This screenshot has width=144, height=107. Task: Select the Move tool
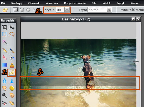click(12, 27)
